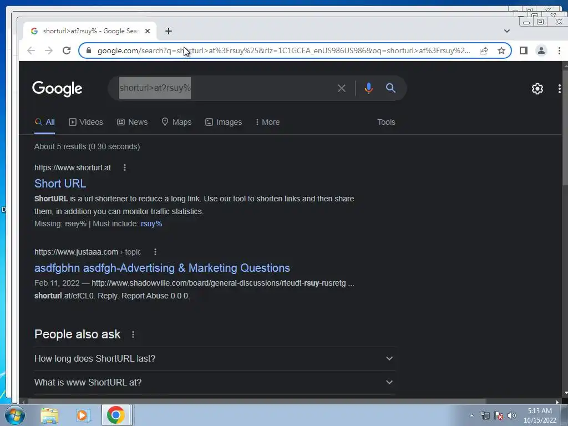Close the shorturl Google Search tab

click(x=148, y=31)
